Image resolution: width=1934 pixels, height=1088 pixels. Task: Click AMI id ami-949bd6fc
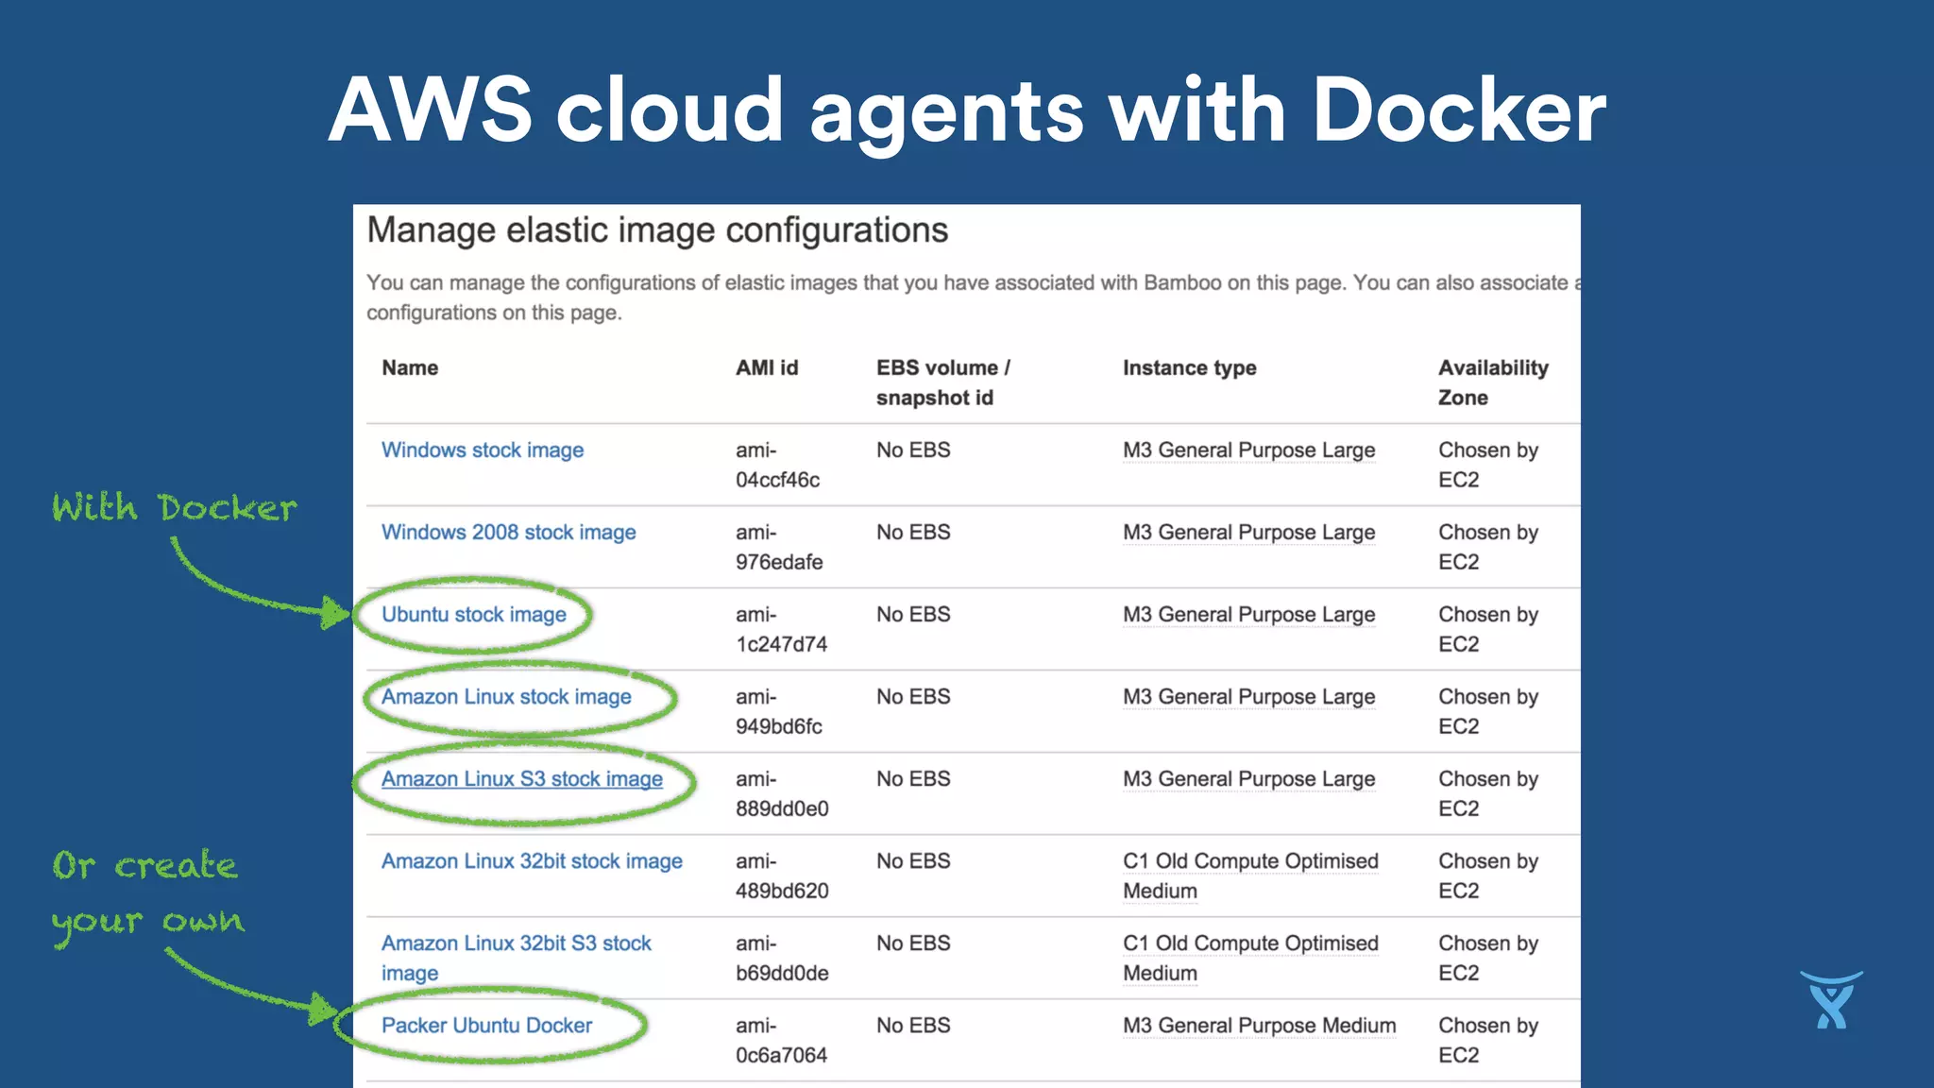(779, 711)
